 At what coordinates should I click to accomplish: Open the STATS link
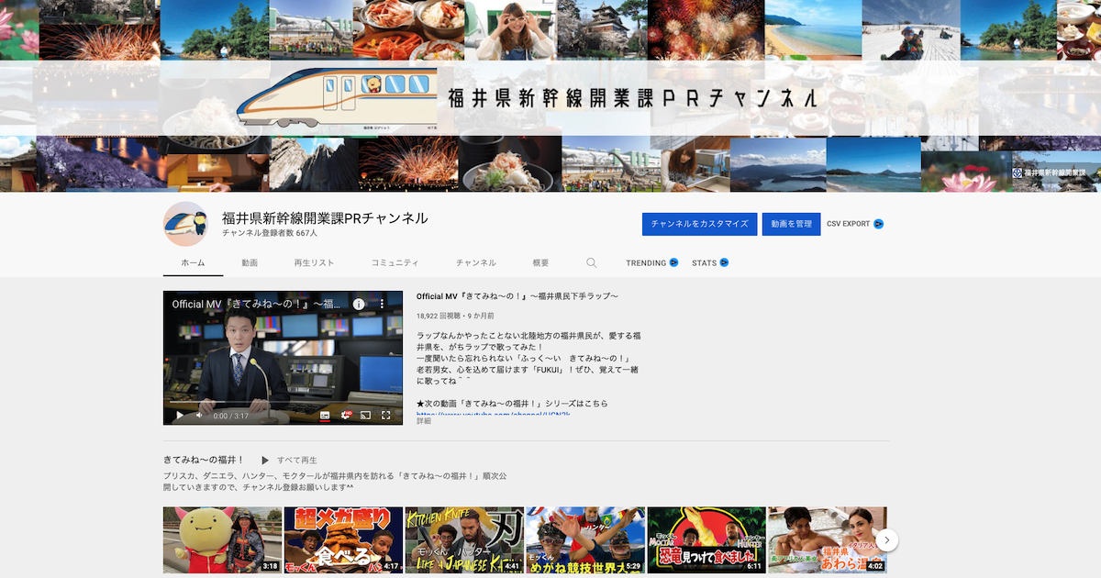pyautogui.click(x=704, y=263)
